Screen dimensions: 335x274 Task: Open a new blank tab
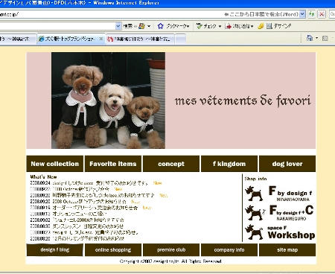[180, 39]
